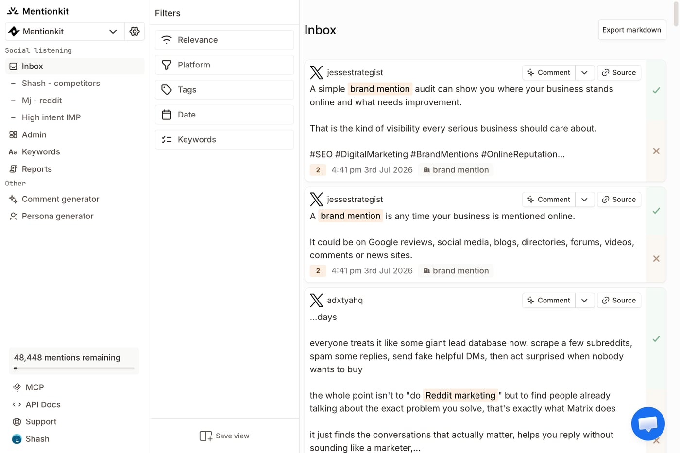The height and width of the screenshot is (453, 680).
Task: Approve the 'is any time' post checkmark
Action: click(656, 211)
